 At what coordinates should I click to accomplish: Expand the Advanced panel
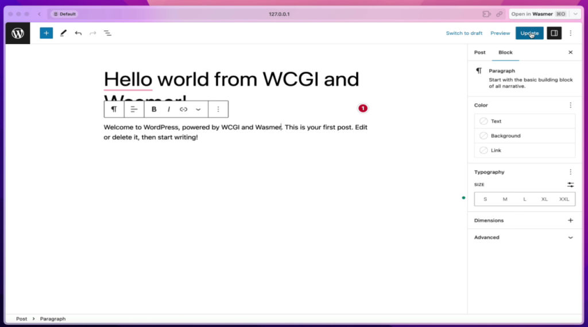570,238
